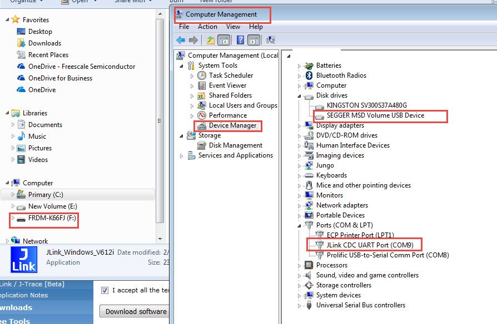The width and height of the screenshot is (497, 324).
Task: Select Portable Devices category
Action: (340, 215)
